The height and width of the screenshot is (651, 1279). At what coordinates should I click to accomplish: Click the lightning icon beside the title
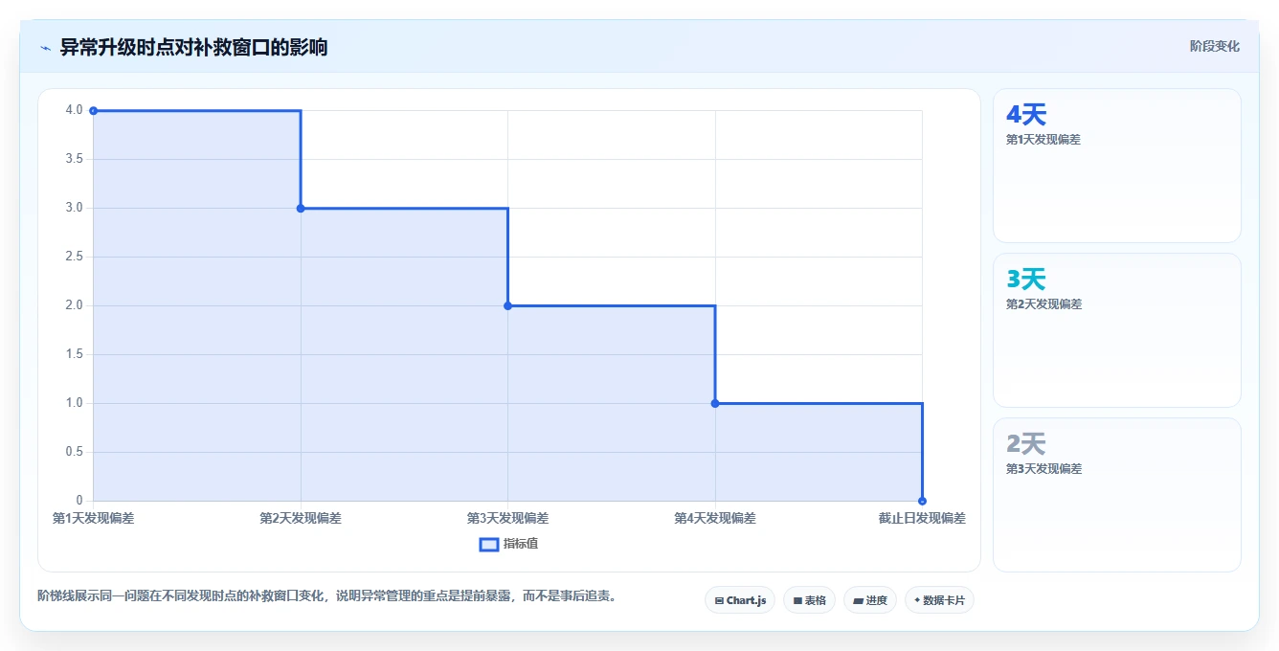point(45,48)
